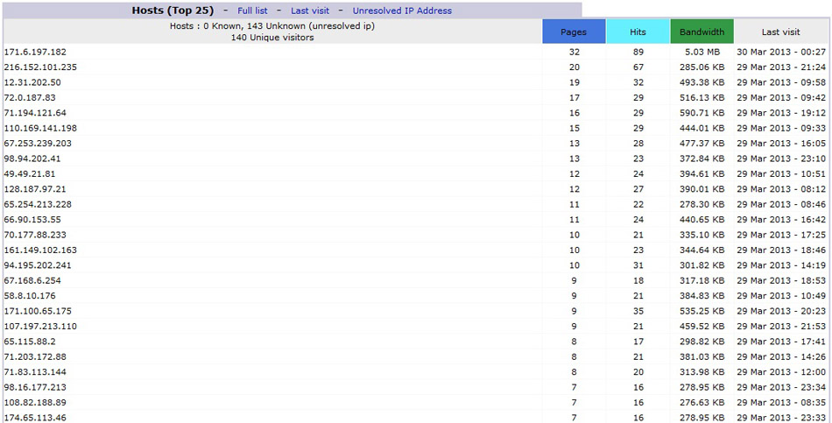Click the Hosts Known/Unknown summary line

tap(272, 26)
